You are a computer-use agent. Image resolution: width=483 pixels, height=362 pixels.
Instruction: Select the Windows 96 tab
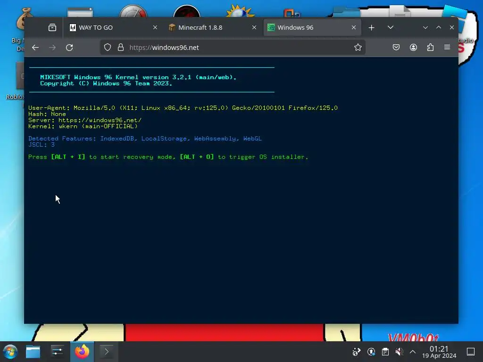click(x=312, y=28)
